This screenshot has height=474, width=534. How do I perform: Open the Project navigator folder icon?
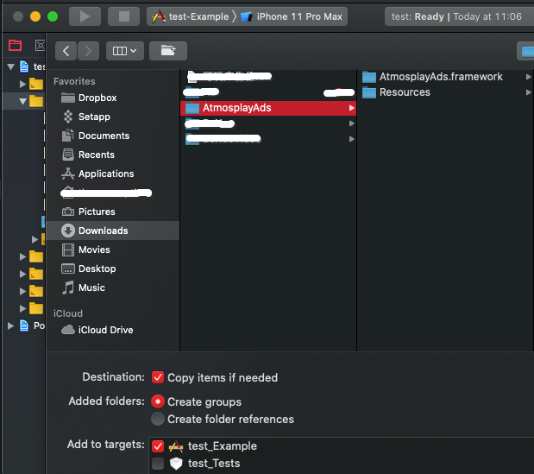coord(16,45)
